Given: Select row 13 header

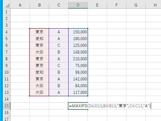Looking at the screenshot, I should coord(6,92).
